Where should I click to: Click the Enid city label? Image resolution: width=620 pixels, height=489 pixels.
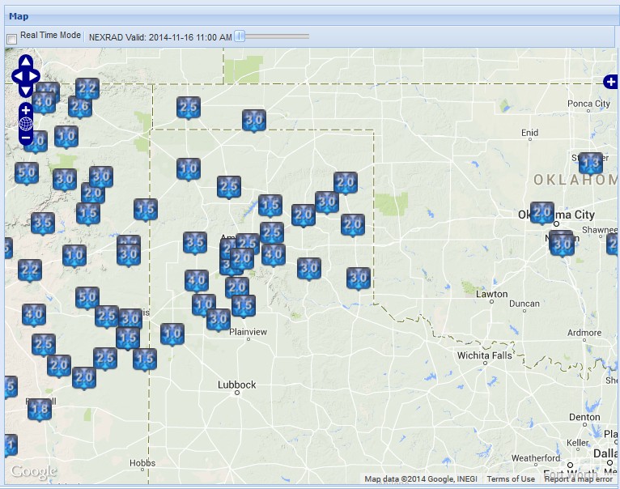[x=529, y=133]
